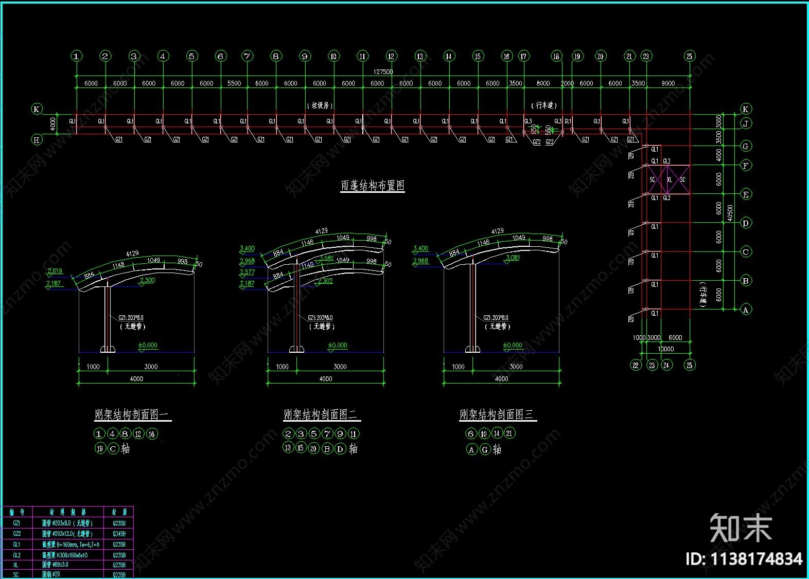
Task: Click the vertical dimension 40500
Action: pyautogui.click(x=730, y=213)
